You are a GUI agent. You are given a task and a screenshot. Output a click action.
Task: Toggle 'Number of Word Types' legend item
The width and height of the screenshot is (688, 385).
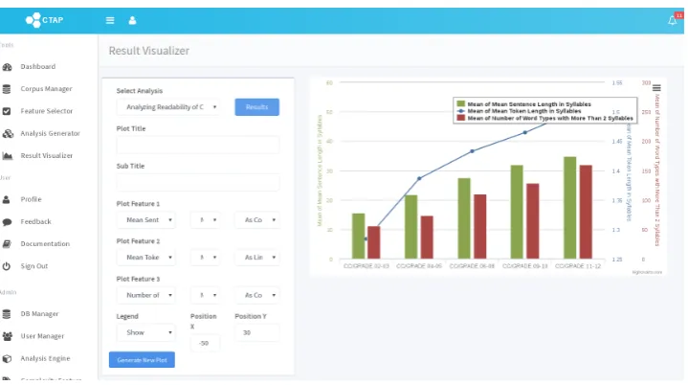pyautogui.click(x=545, y=118)
